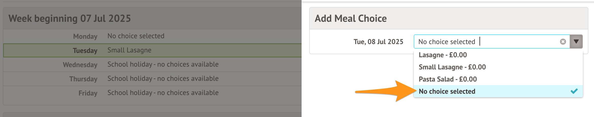Click Tuesday's Small Lasagne entry
594x117 pixels.
(129, 50)
